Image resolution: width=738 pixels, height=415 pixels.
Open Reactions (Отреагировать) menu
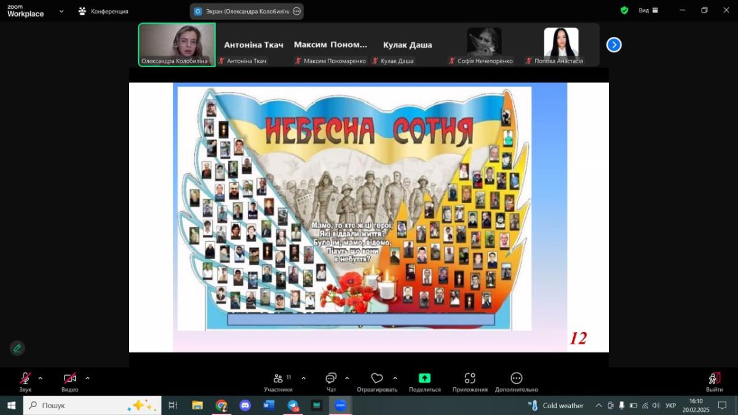[377, 381]
